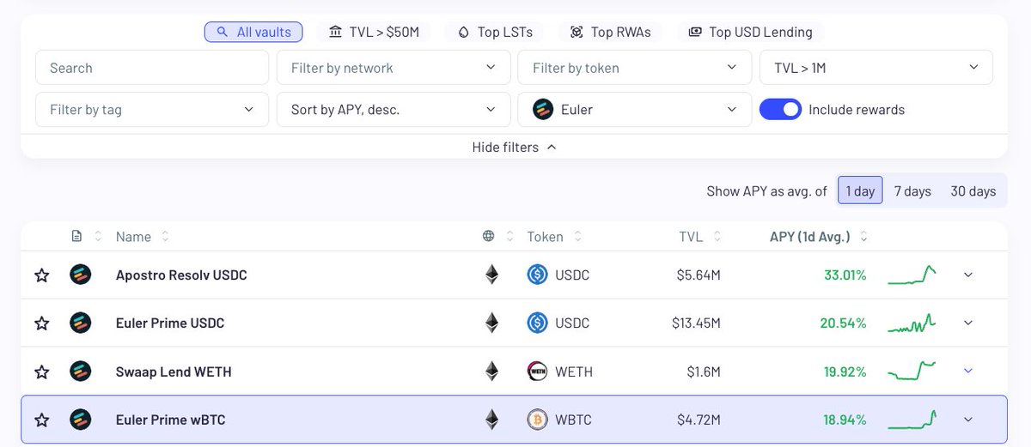Click Ethereum network icon in Euler Prime wBTC row
This screenshot has height=447, width=1031.
tap(491, 419)
